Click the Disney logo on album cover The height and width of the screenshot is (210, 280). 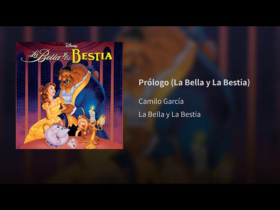click(71, 45)
